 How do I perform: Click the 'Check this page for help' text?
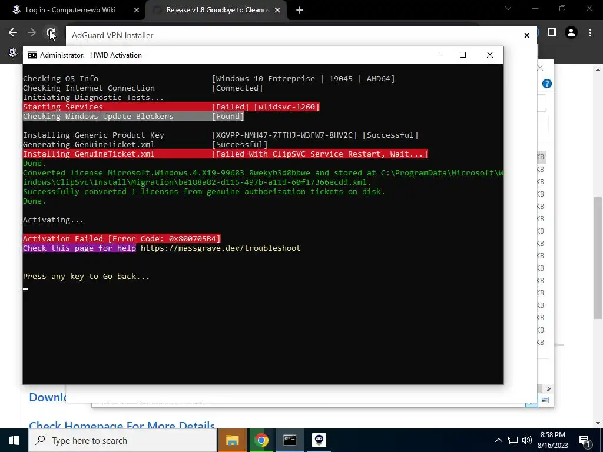(x=79, y=248)
